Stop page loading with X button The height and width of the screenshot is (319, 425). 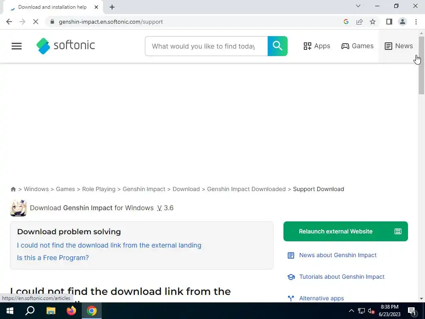click(x=36, y=22)
